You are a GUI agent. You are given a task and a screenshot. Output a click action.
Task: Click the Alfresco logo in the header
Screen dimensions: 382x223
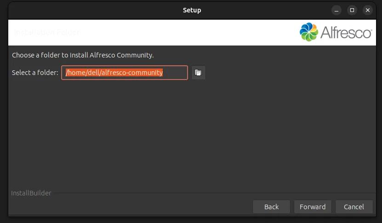(336, 32)
